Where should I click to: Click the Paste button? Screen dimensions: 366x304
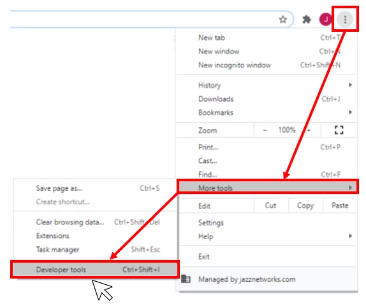(x=340, y=205)
